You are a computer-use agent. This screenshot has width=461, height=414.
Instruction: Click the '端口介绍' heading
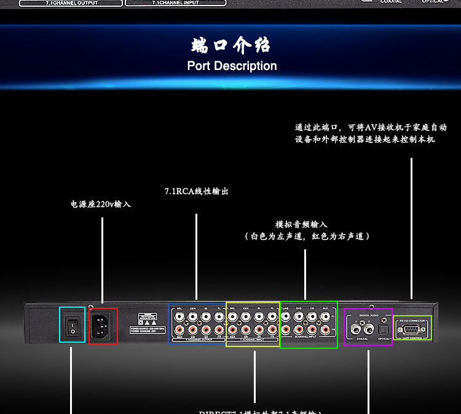pyautogui.click(x=230, y=45)
